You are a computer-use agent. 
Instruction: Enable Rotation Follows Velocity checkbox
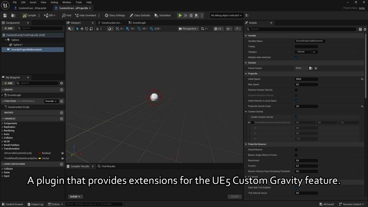click(296, 90)
